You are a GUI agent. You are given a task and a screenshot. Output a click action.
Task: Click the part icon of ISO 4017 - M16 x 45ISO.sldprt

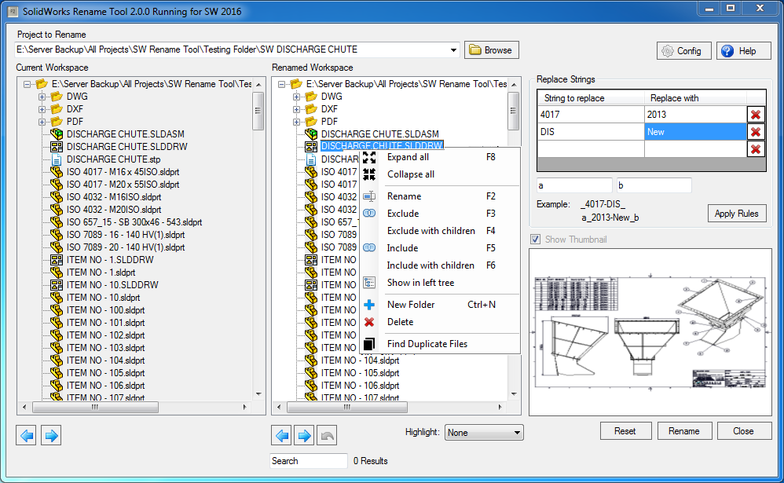[57, 172]
